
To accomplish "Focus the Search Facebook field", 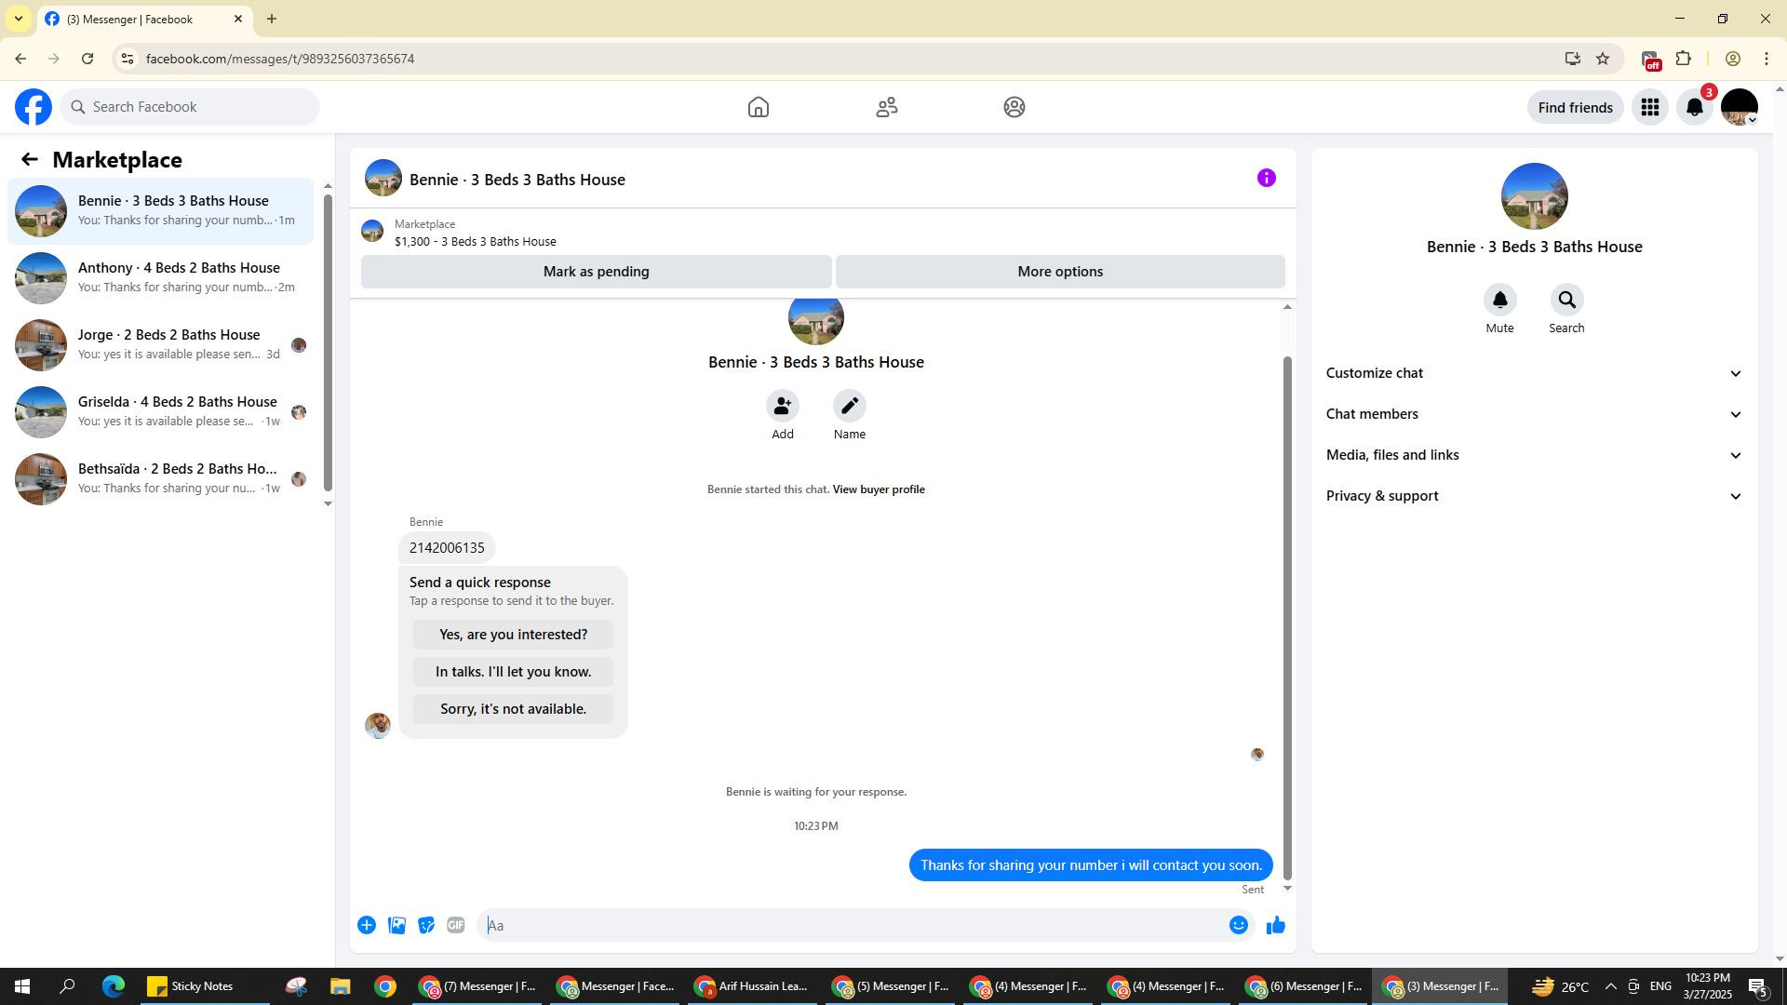I will [191, 107].
